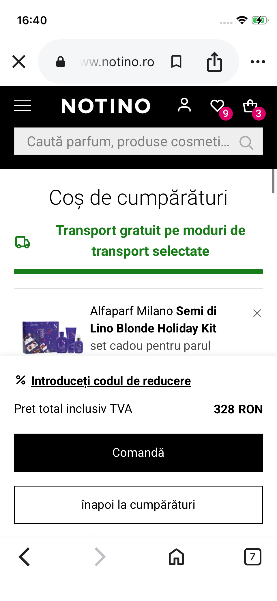Tap the notino.ro address bar URL
This screenshot has height=601, width=277.
click(117, 62)
